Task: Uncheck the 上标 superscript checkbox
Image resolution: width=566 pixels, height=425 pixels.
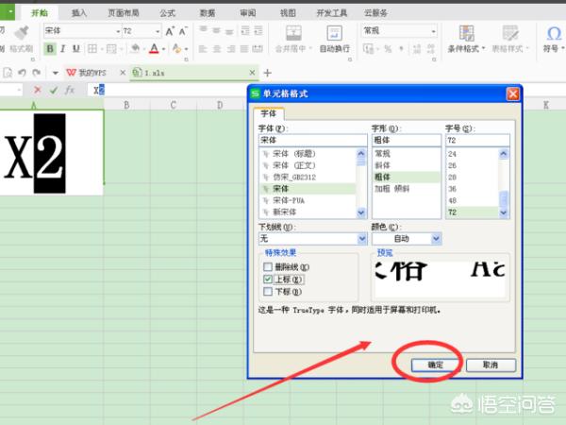Action: (x=268, y=280)
